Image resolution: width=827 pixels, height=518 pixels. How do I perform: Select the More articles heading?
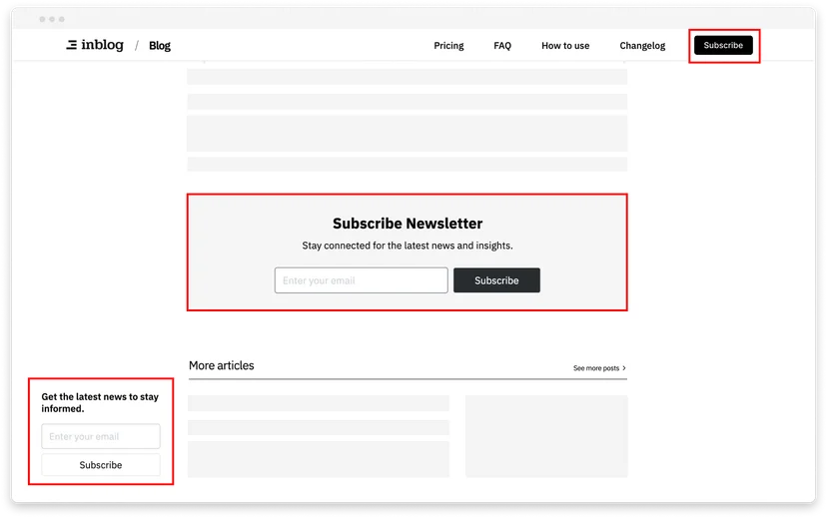pyautogui.click(x=222, y=365)
